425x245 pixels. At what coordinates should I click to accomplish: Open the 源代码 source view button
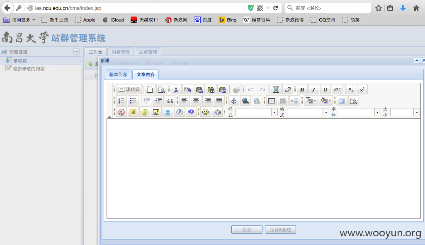(x=129, y=89)
